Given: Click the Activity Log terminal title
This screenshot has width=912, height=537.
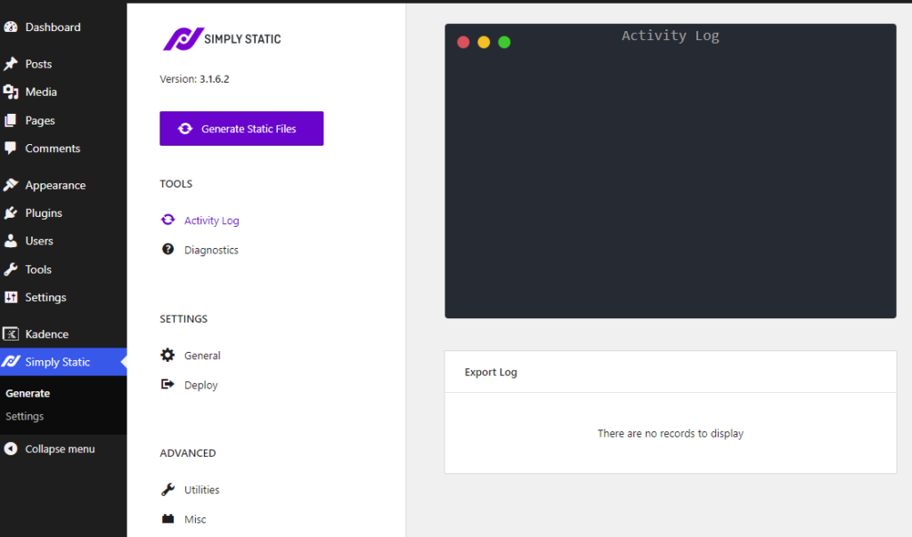Looking at the screenshot, I should [x=670, y=36].
